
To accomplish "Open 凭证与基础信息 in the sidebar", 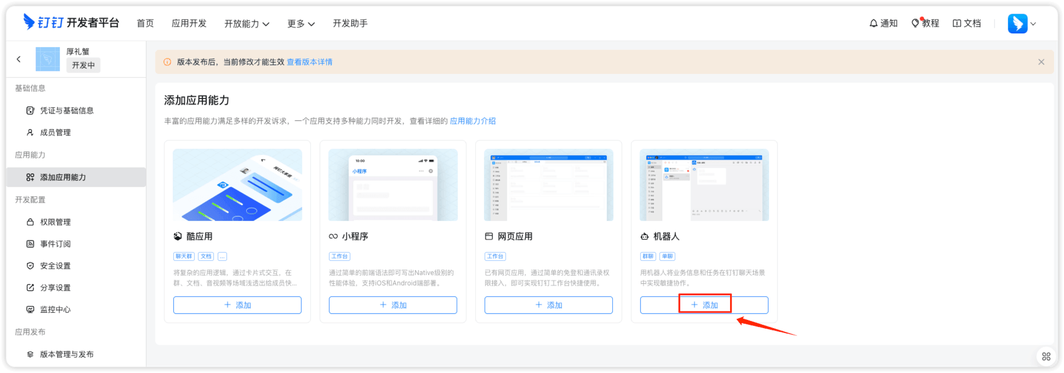I will pos(76,110).
